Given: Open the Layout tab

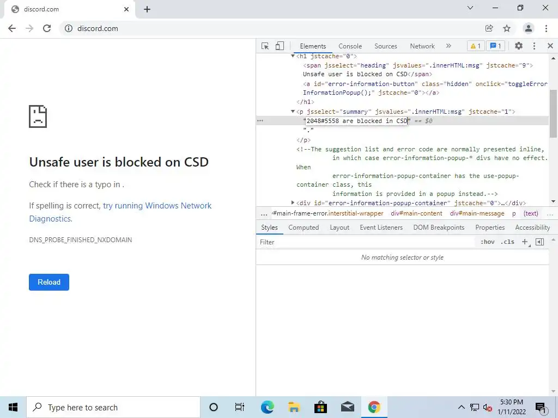Looking at the screenshot, I should click(339, 228).
